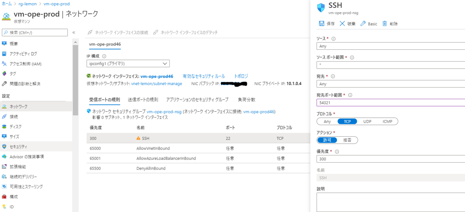Open 接続 from the sidebar
465x212 pixels.
[x=14, y=116]
